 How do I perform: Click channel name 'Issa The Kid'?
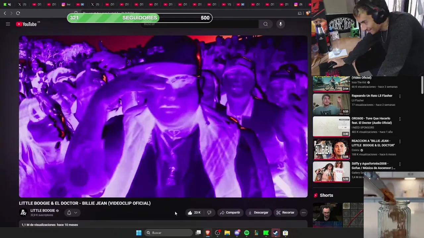pos(359,82)
